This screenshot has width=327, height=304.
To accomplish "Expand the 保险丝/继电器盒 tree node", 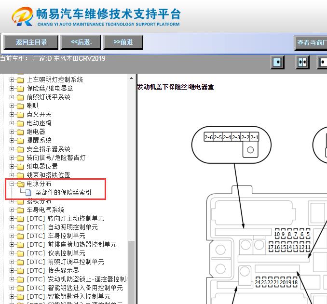I will 12,89.
